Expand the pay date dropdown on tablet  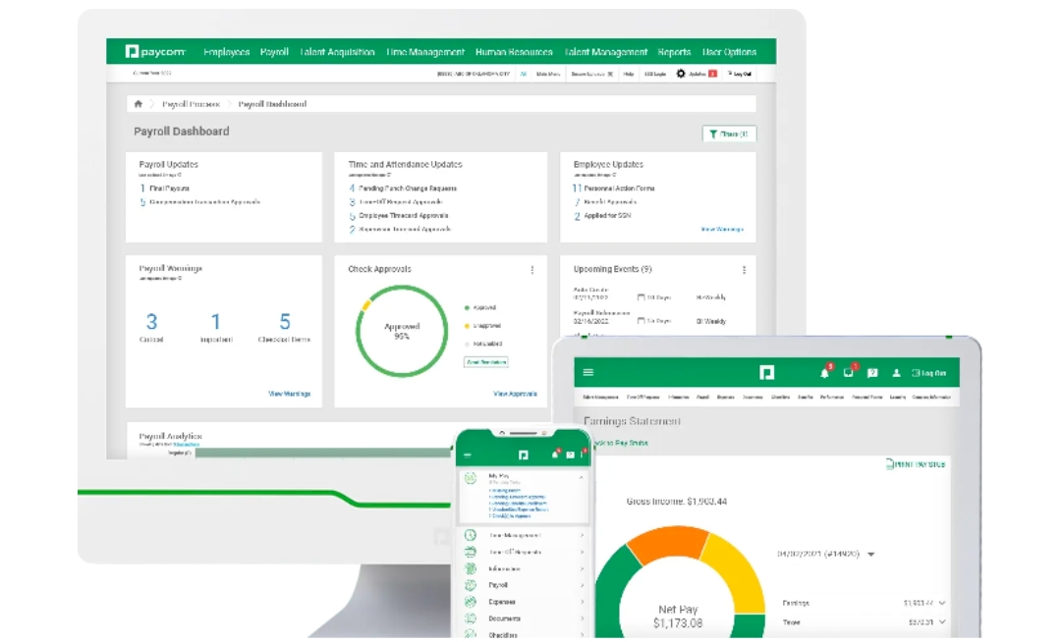pyautogui.click(x=871, y=555)
